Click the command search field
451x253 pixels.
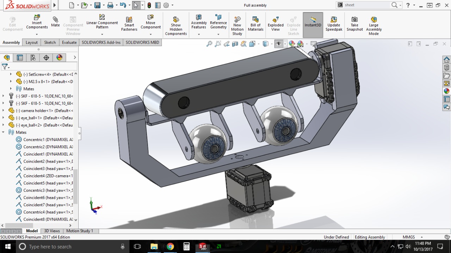click(x=367, y=5)
